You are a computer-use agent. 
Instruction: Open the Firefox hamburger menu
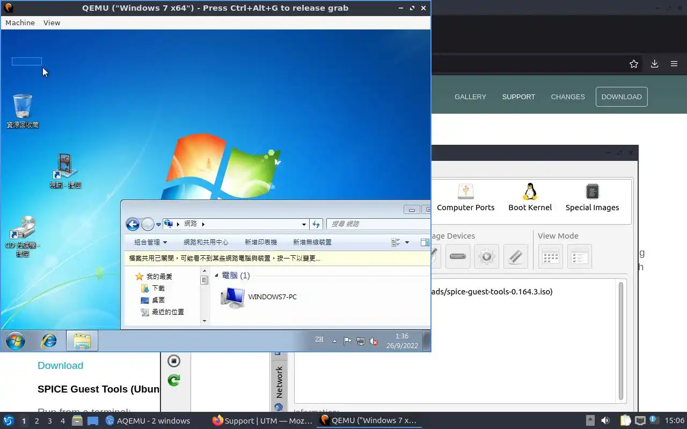point(674,64)
